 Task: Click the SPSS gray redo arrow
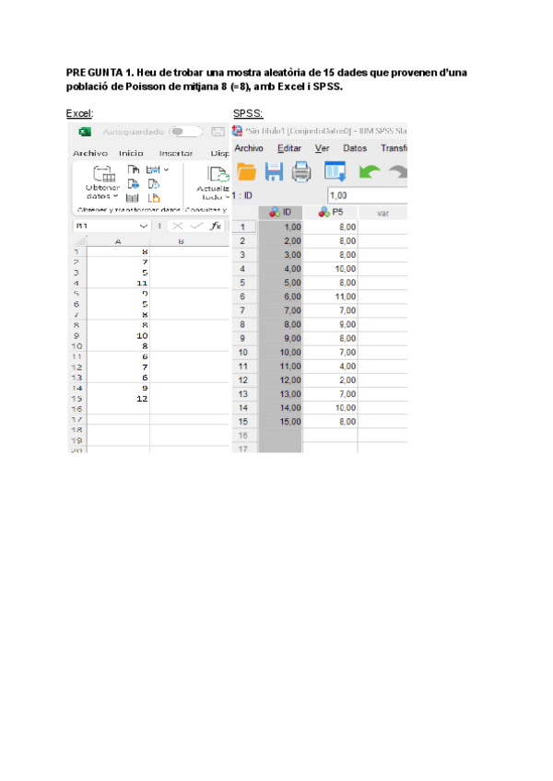(398, 172)
